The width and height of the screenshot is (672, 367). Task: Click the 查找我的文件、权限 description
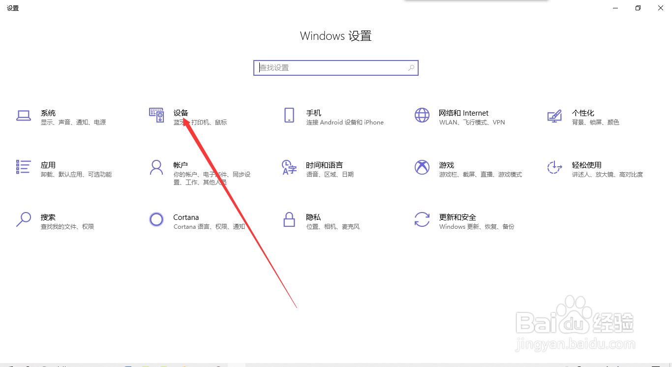67,227
